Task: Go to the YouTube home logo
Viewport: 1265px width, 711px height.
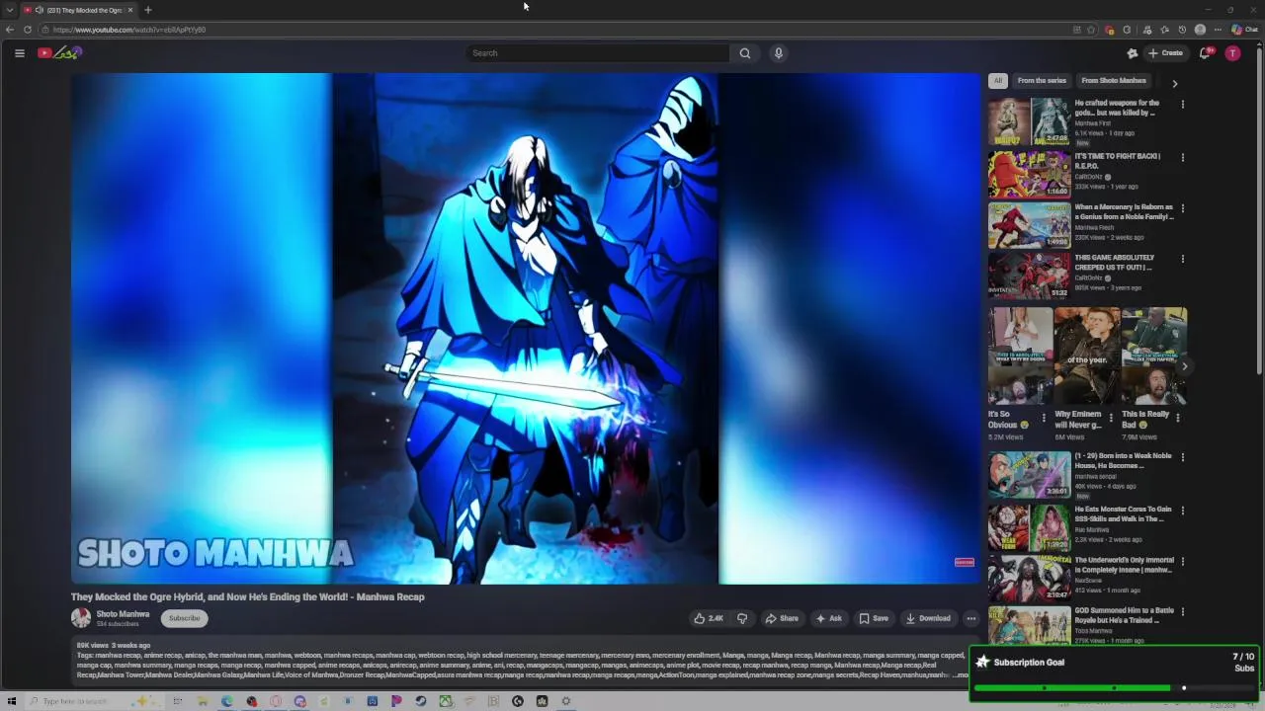Action: pos(58,53)
